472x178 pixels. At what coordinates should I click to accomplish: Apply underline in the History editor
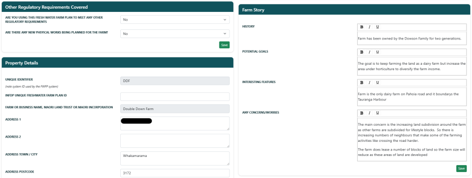point(378,27)
